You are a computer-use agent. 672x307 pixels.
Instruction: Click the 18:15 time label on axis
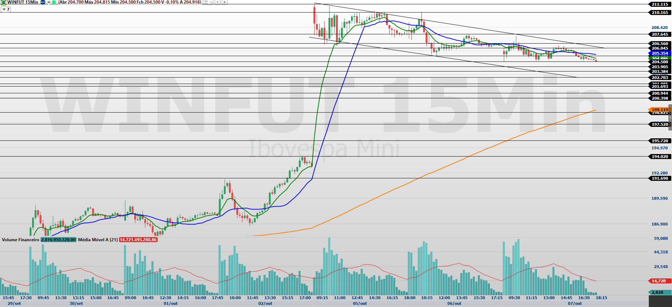[601, 298]
